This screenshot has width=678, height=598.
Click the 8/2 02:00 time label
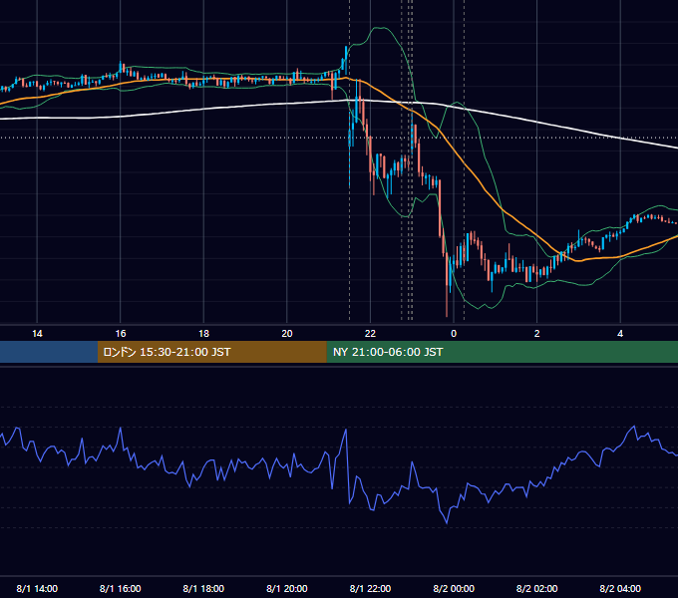(x=537, y=588)
